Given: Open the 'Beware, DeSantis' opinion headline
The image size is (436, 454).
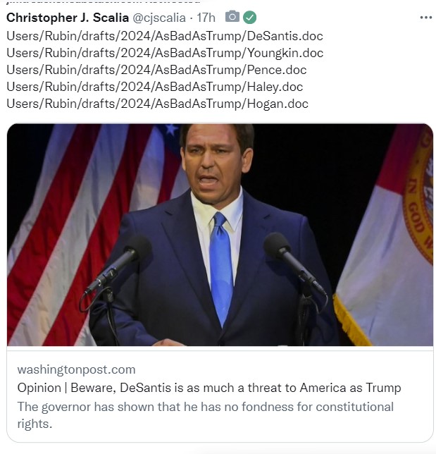Looking at the screenshot, I should [209, 388].
